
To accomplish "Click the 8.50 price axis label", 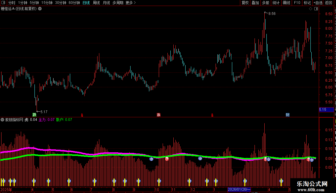I will coord(329,14).
